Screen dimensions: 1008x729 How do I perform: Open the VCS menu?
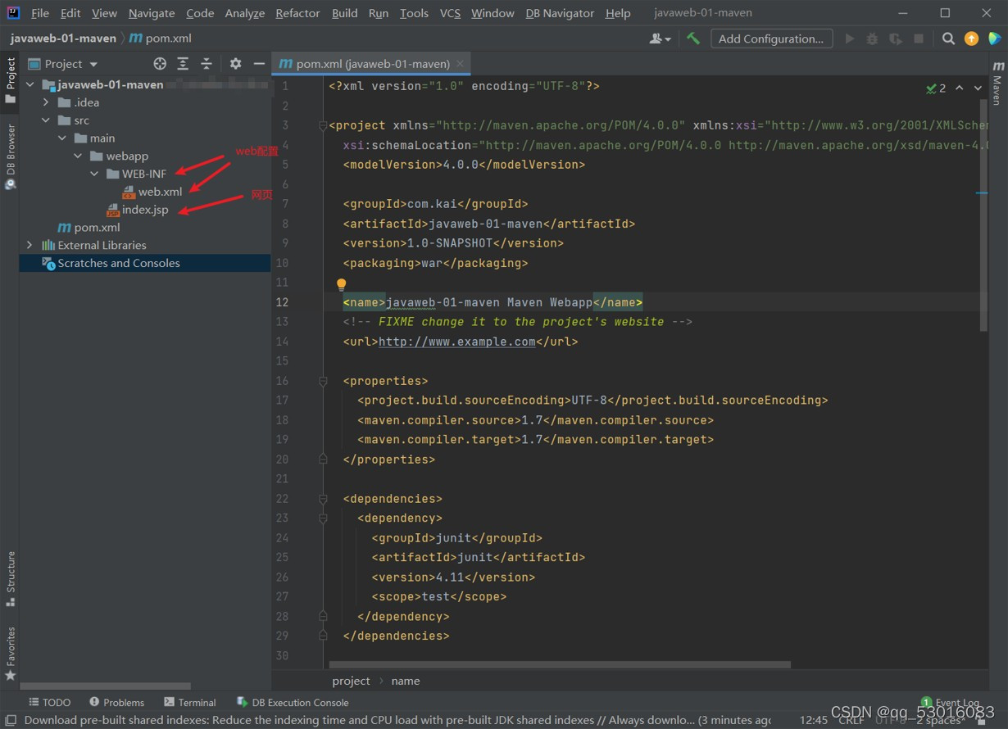pos(450,13)
